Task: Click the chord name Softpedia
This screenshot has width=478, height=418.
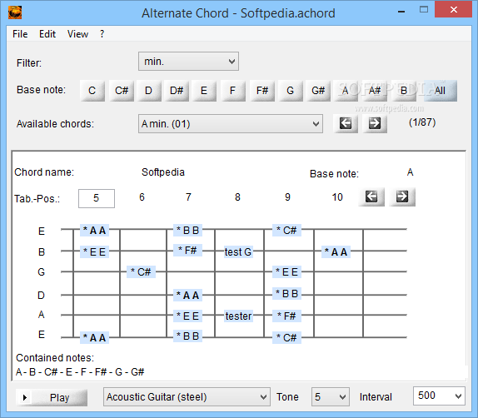Action: (163, 172)
